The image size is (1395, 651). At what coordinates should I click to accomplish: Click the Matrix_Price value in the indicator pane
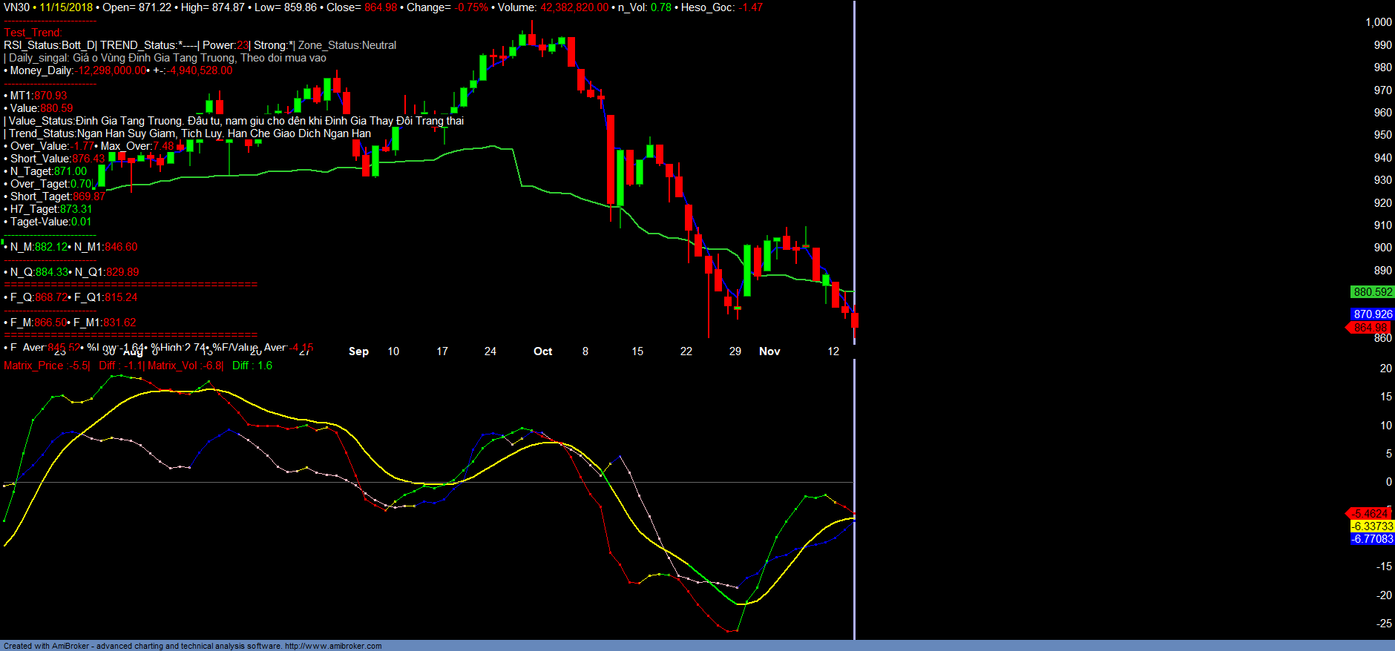coord(46,366)
